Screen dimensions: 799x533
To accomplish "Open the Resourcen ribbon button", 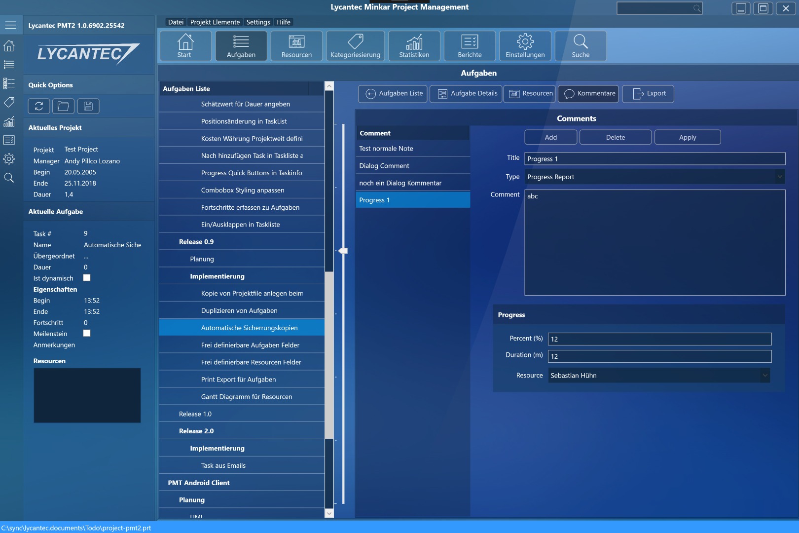I will tap(296, 46).
